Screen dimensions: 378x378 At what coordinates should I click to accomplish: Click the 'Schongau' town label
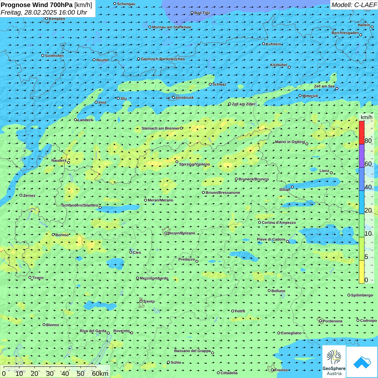126,4
